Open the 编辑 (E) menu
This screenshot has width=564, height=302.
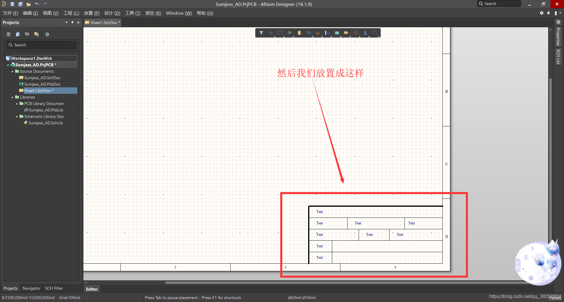tap(30, 13)
